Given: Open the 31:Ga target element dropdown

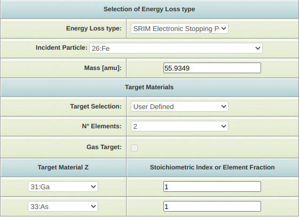Looking at the screenshot, I should click(x=63, y=187).
